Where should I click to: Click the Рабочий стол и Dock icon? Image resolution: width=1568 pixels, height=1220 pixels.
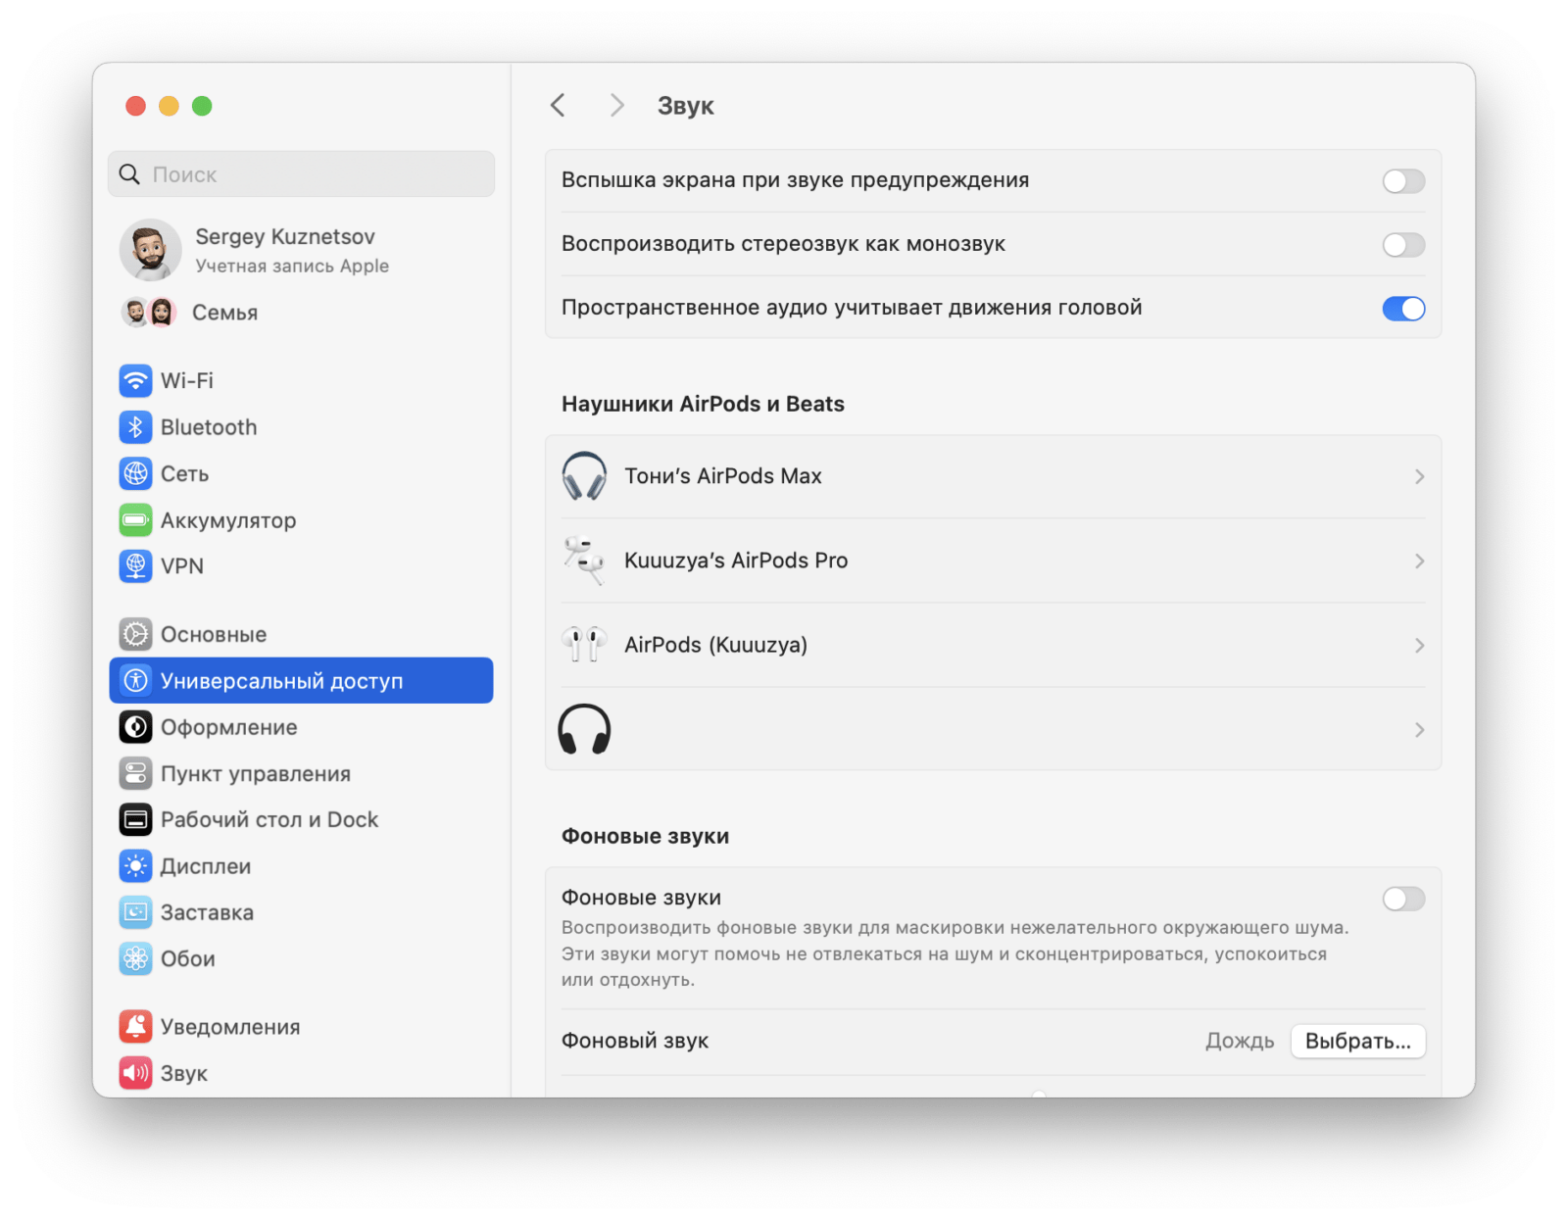tap(135, 819)
